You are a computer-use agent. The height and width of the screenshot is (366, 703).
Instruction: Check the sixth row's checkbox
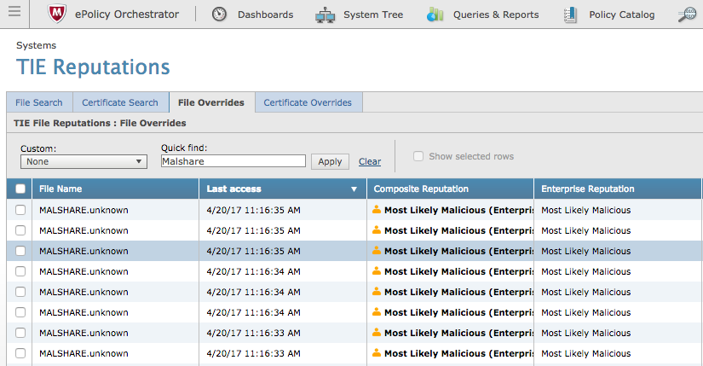click(20, 312)
